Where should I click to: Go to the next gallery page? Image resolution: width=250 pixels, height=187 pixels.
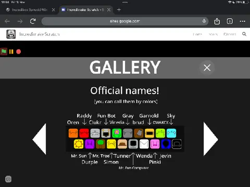point(210,139)
